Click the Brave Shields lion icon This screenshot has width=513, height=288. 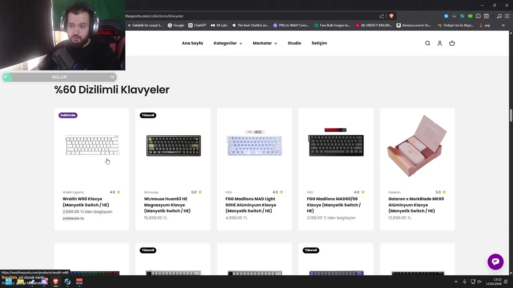392,16
